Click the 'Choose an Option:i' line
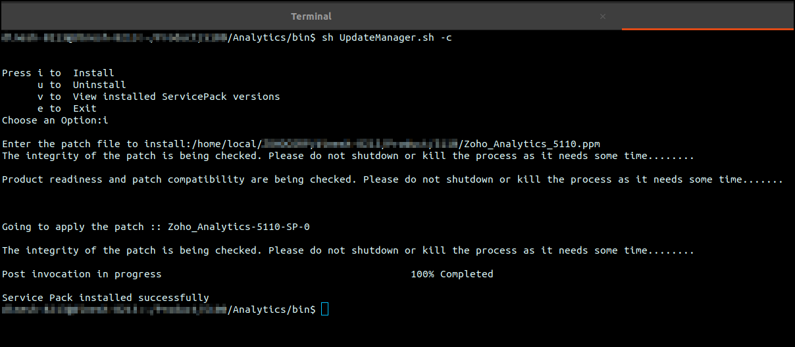Viewport: 795px width, 347px height. 55,120
